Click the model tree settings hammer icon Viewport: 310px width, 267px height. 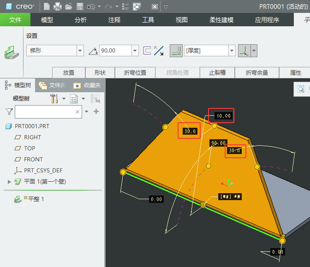coord(54,98)
